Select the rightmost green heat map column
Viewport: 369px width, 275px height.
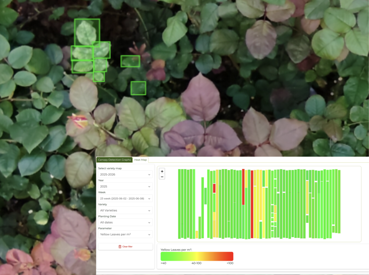339,201
